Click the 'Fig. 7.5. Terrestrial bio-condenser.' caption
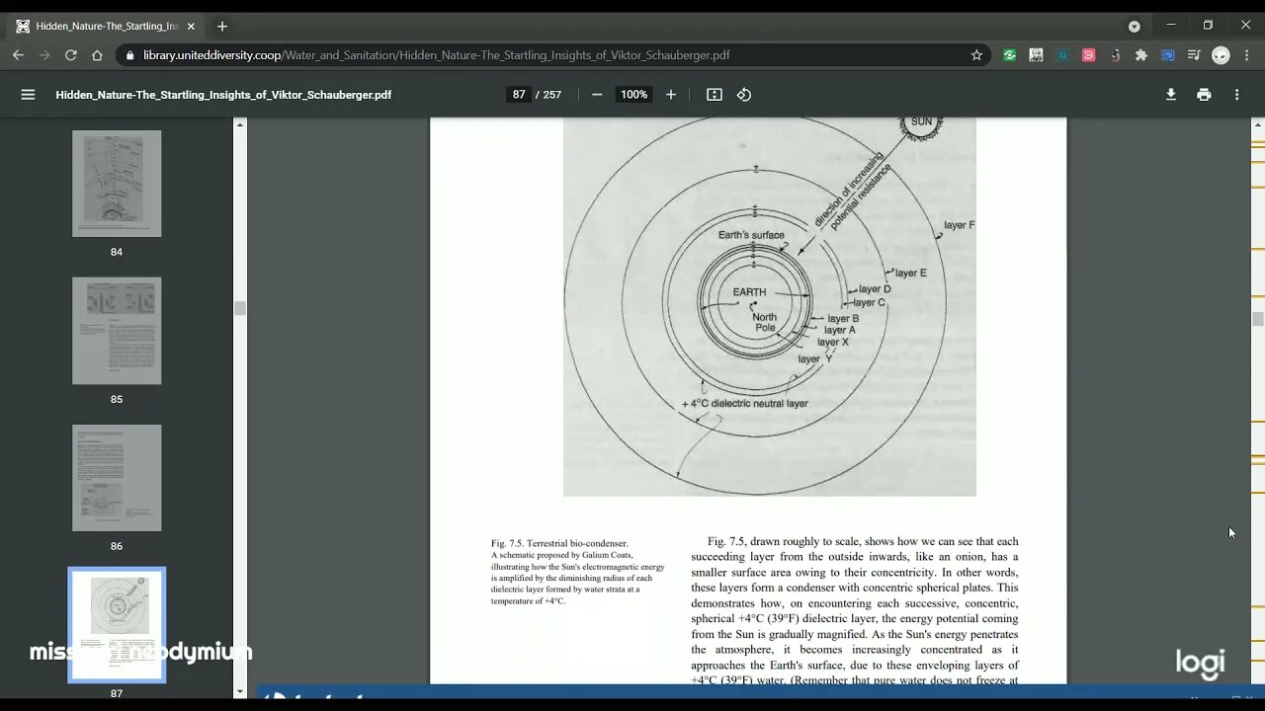 pyautogui.click(x=559, y=543)
